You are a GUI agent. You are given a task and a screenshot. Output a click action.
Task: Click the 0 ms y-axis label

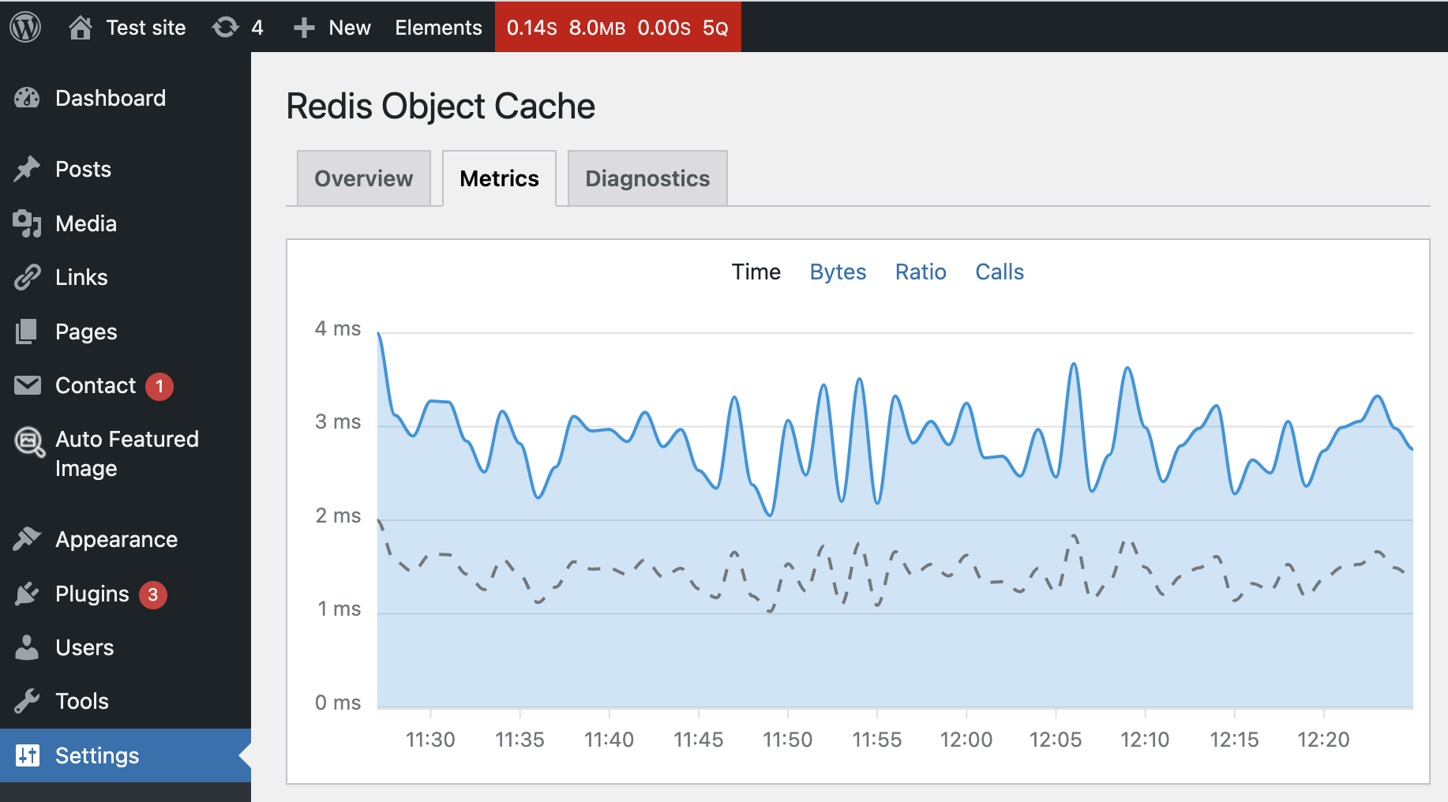pos(338,703)
